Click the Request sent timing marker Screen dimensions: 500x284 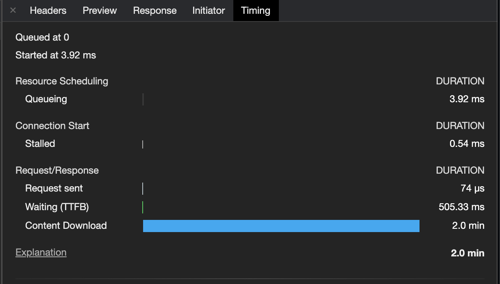143,188
